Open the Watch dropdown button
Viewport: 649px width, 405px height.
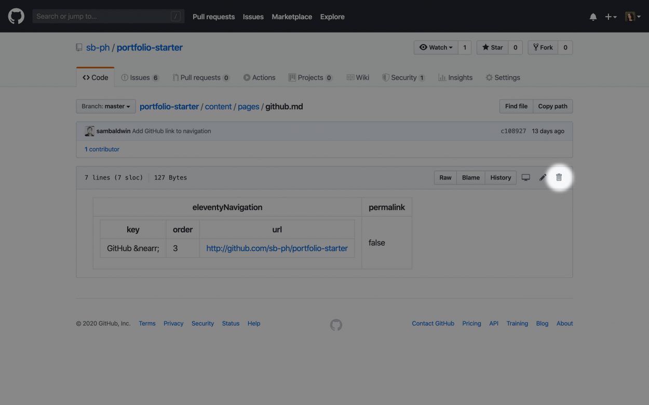pyautogui.click(x=436, y=47)
